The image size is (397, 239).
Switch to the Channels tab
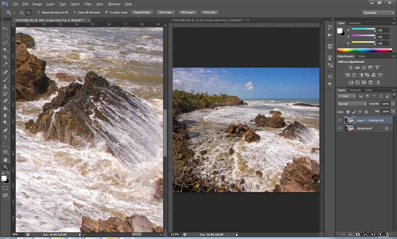click(x=355, y=90)
